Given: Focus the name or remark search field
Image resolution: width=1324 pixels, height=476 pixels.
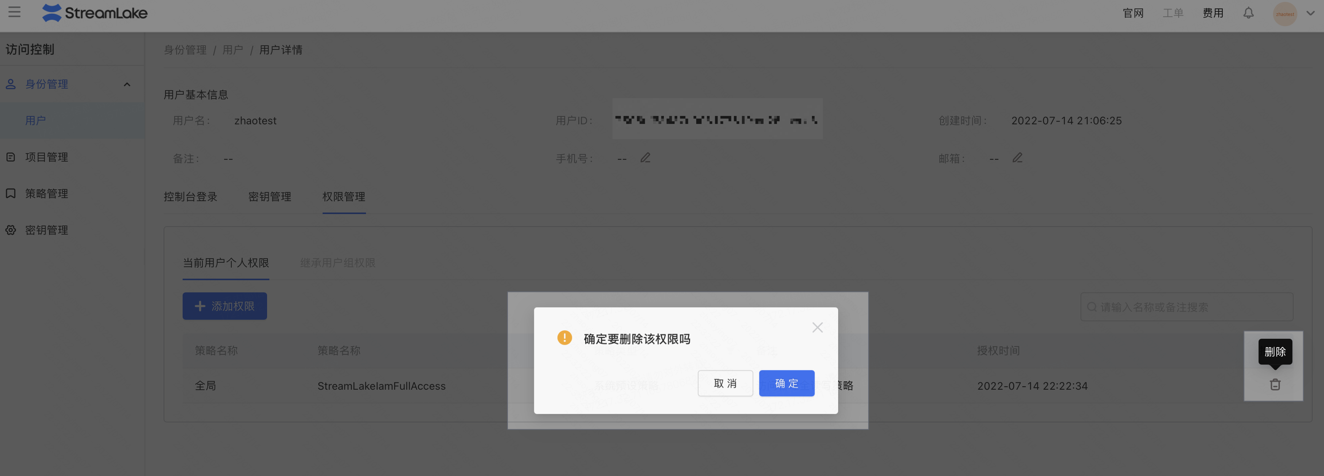Looking at the screenshot, I should tap(1187, 307).
